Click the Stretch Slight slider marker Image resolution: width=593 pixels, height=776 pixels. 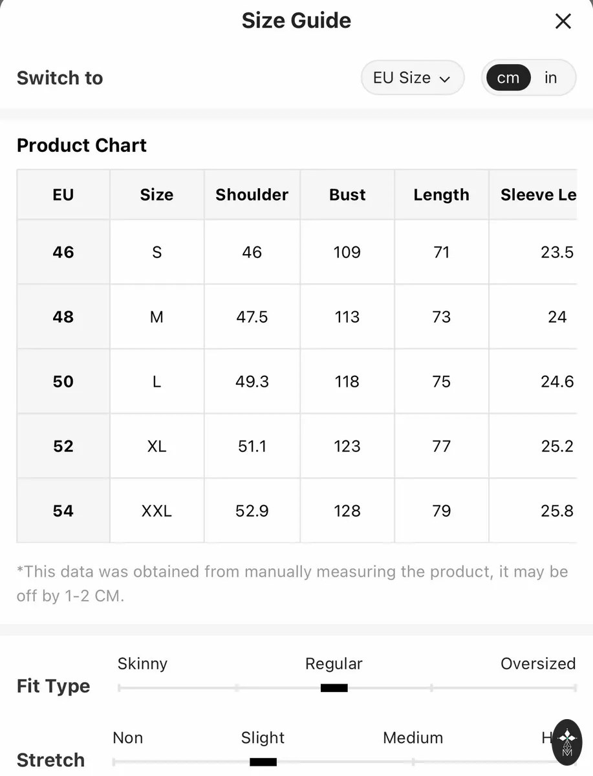pyautogui.click(x=263, y=762)
